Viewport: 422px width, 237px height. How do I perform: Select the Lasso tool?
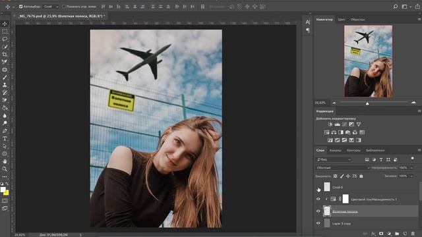tap(5, 39)
